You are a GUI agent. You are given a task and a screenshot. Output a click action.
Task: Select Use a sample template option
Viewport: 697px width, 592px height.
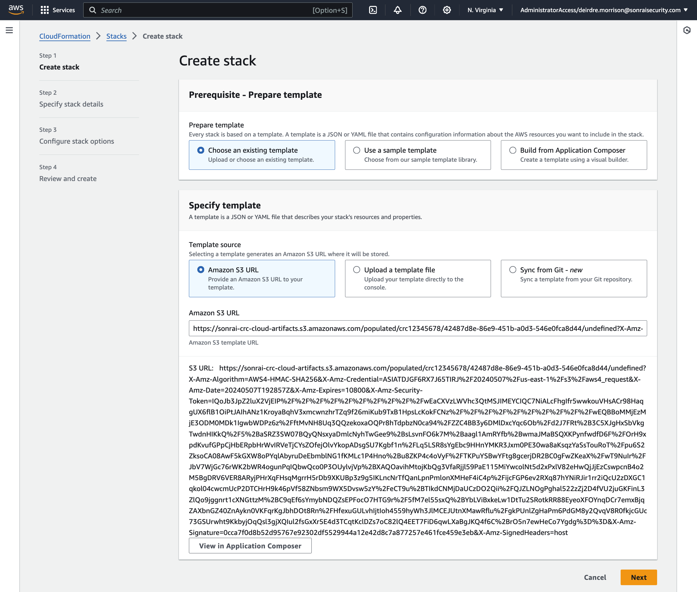tap(418, 155)
